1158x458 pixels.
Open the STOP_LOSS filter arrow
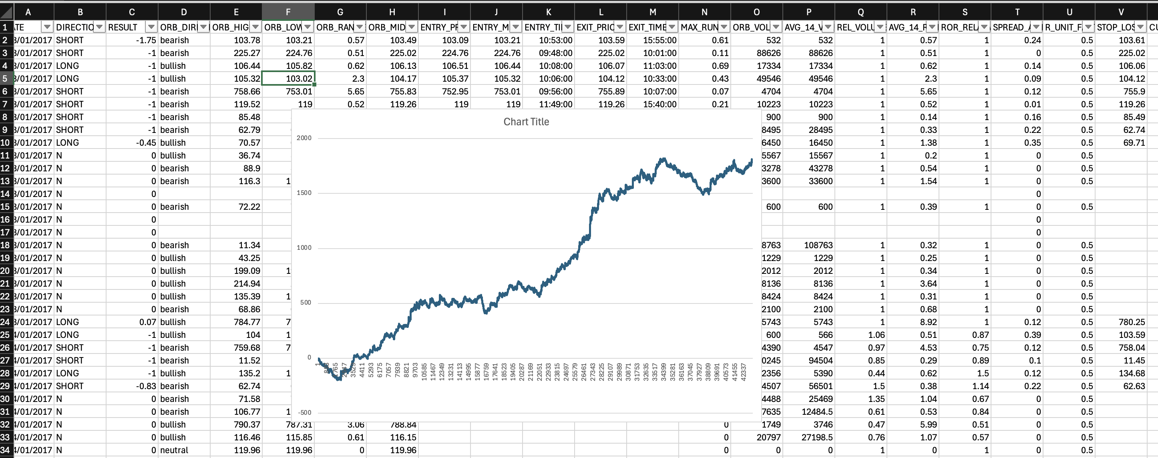coord(1140,27)
